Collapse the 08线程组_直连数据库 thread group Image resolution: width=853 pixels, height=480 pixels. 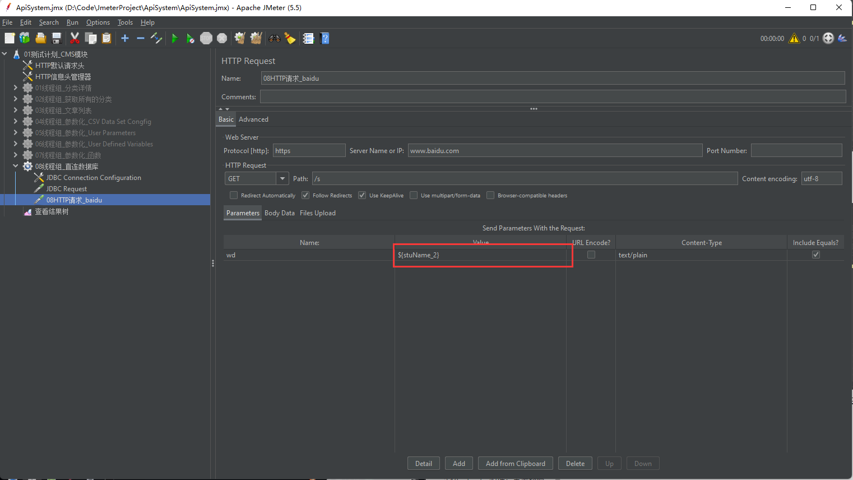click(16, 166)
